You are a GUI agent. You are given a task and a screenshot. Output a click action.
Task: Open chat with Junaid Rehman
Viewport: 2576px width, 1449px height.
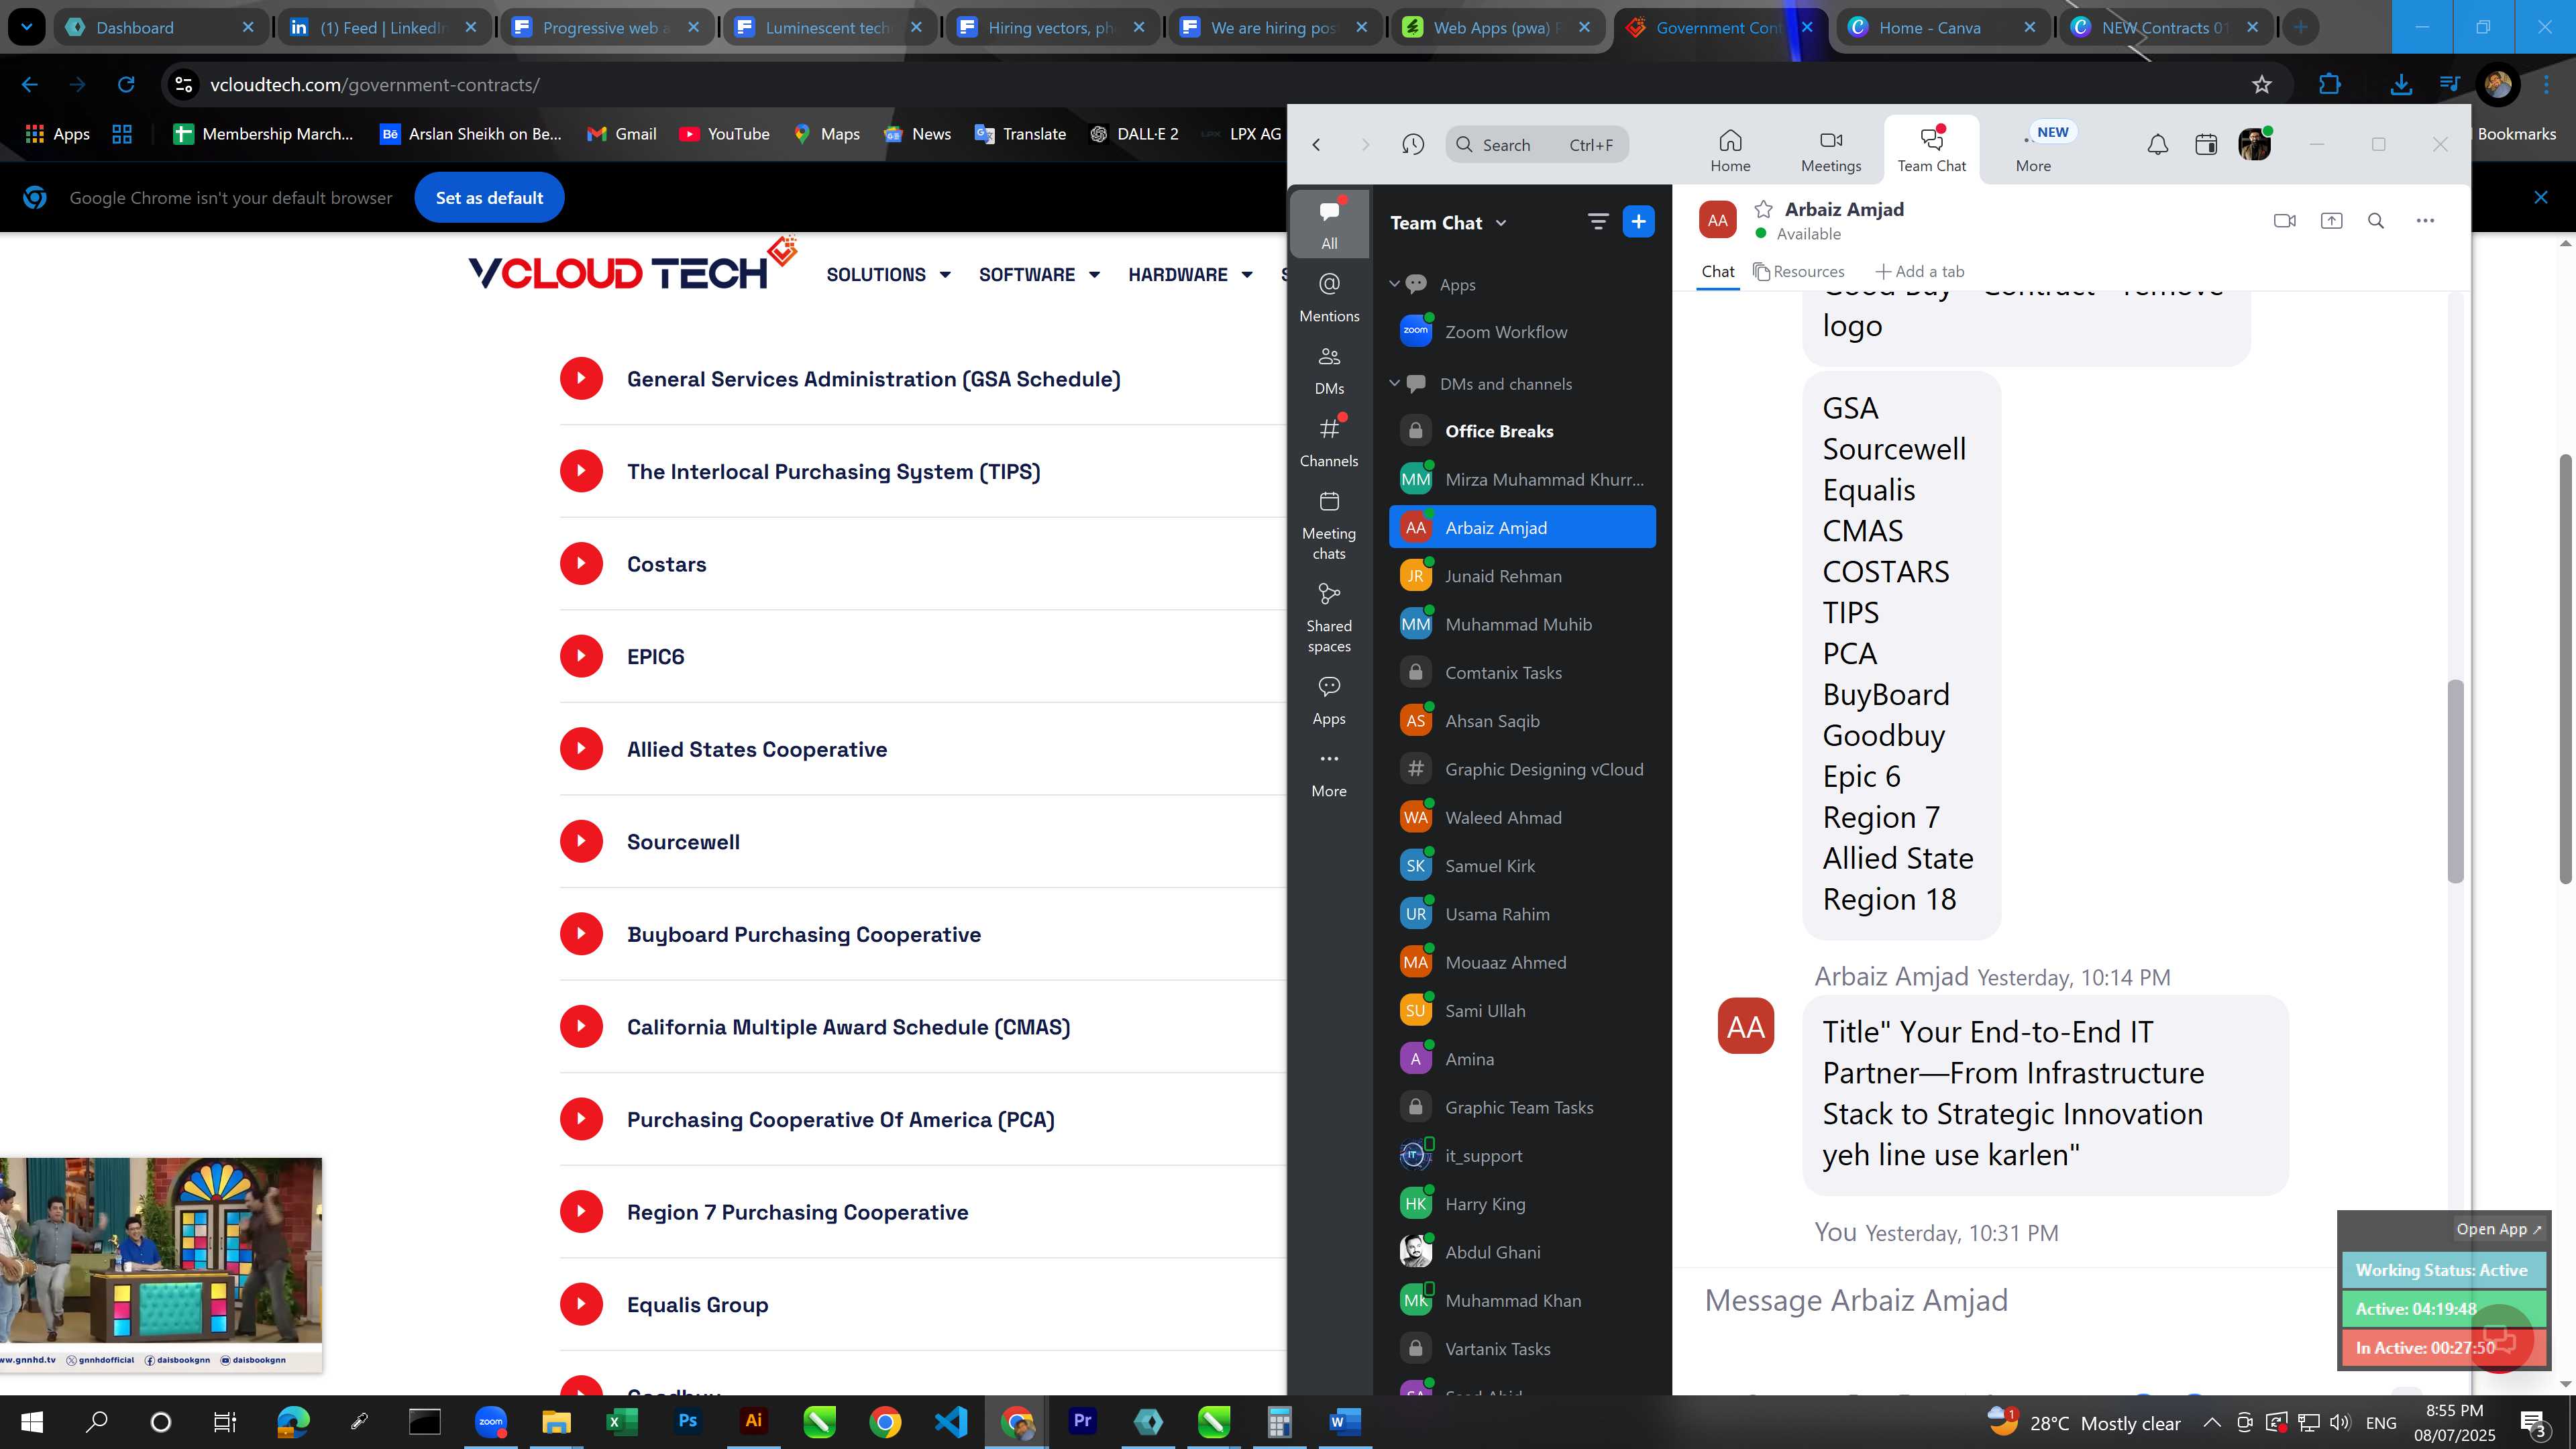point(1522,576)
